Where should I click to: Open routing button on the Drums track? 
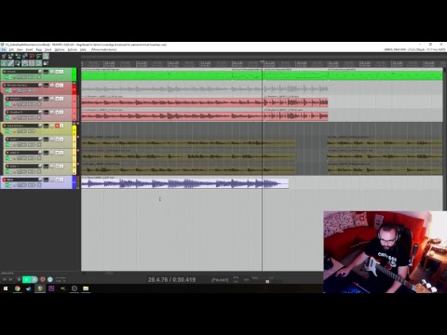[46, 72]
